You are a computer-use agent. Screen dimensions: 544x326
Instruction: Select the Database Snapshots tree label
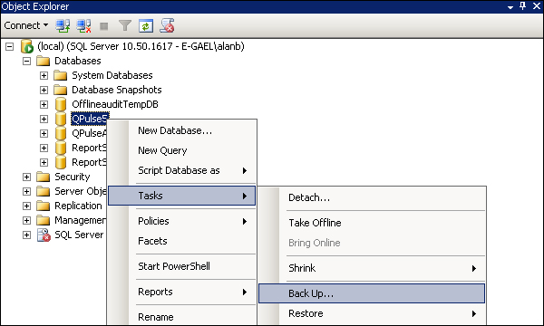click(117, 90)
